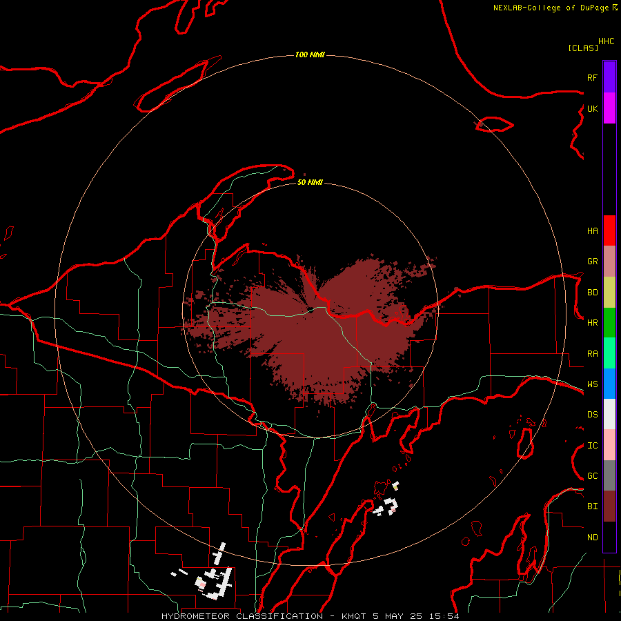Click the WS legend label
Viewport: 621px width, 621px height.
pos(592,384)
